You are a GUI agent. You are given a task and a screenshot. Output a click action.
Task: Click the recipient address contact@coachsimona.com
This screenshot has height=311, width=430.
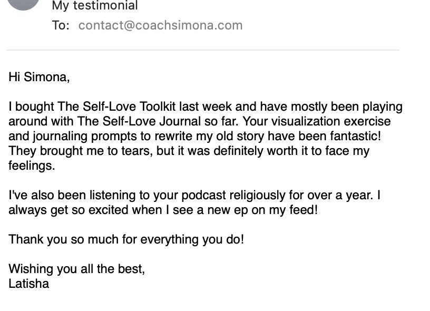pyautogui.click(x=160, y=25)
